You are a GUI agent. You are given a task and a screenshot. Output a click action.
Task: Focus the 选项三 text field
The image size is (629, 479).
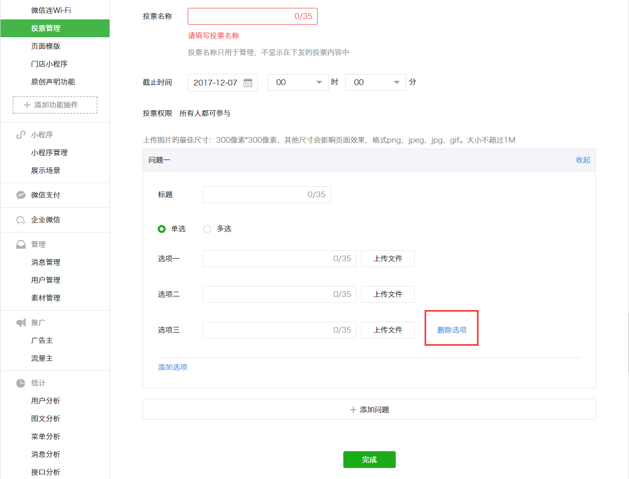(x=279, y=330)
